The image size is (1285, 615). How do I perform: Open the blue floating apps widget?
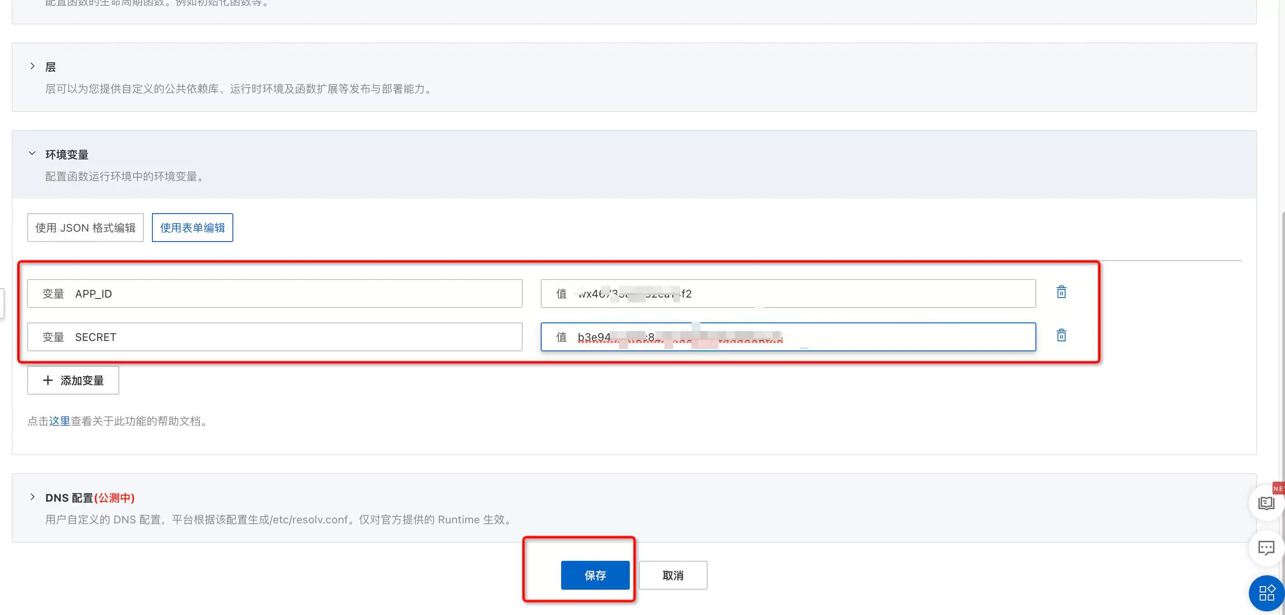tap(1266, 593)
